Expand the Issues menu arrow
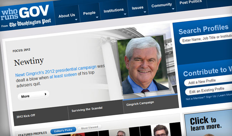 145,12
